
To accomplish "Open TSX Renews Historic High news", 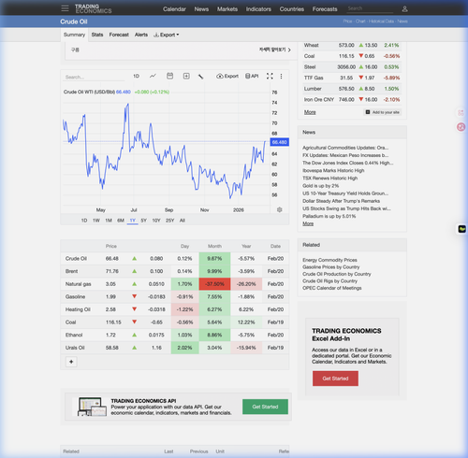I will coord(329,179).
